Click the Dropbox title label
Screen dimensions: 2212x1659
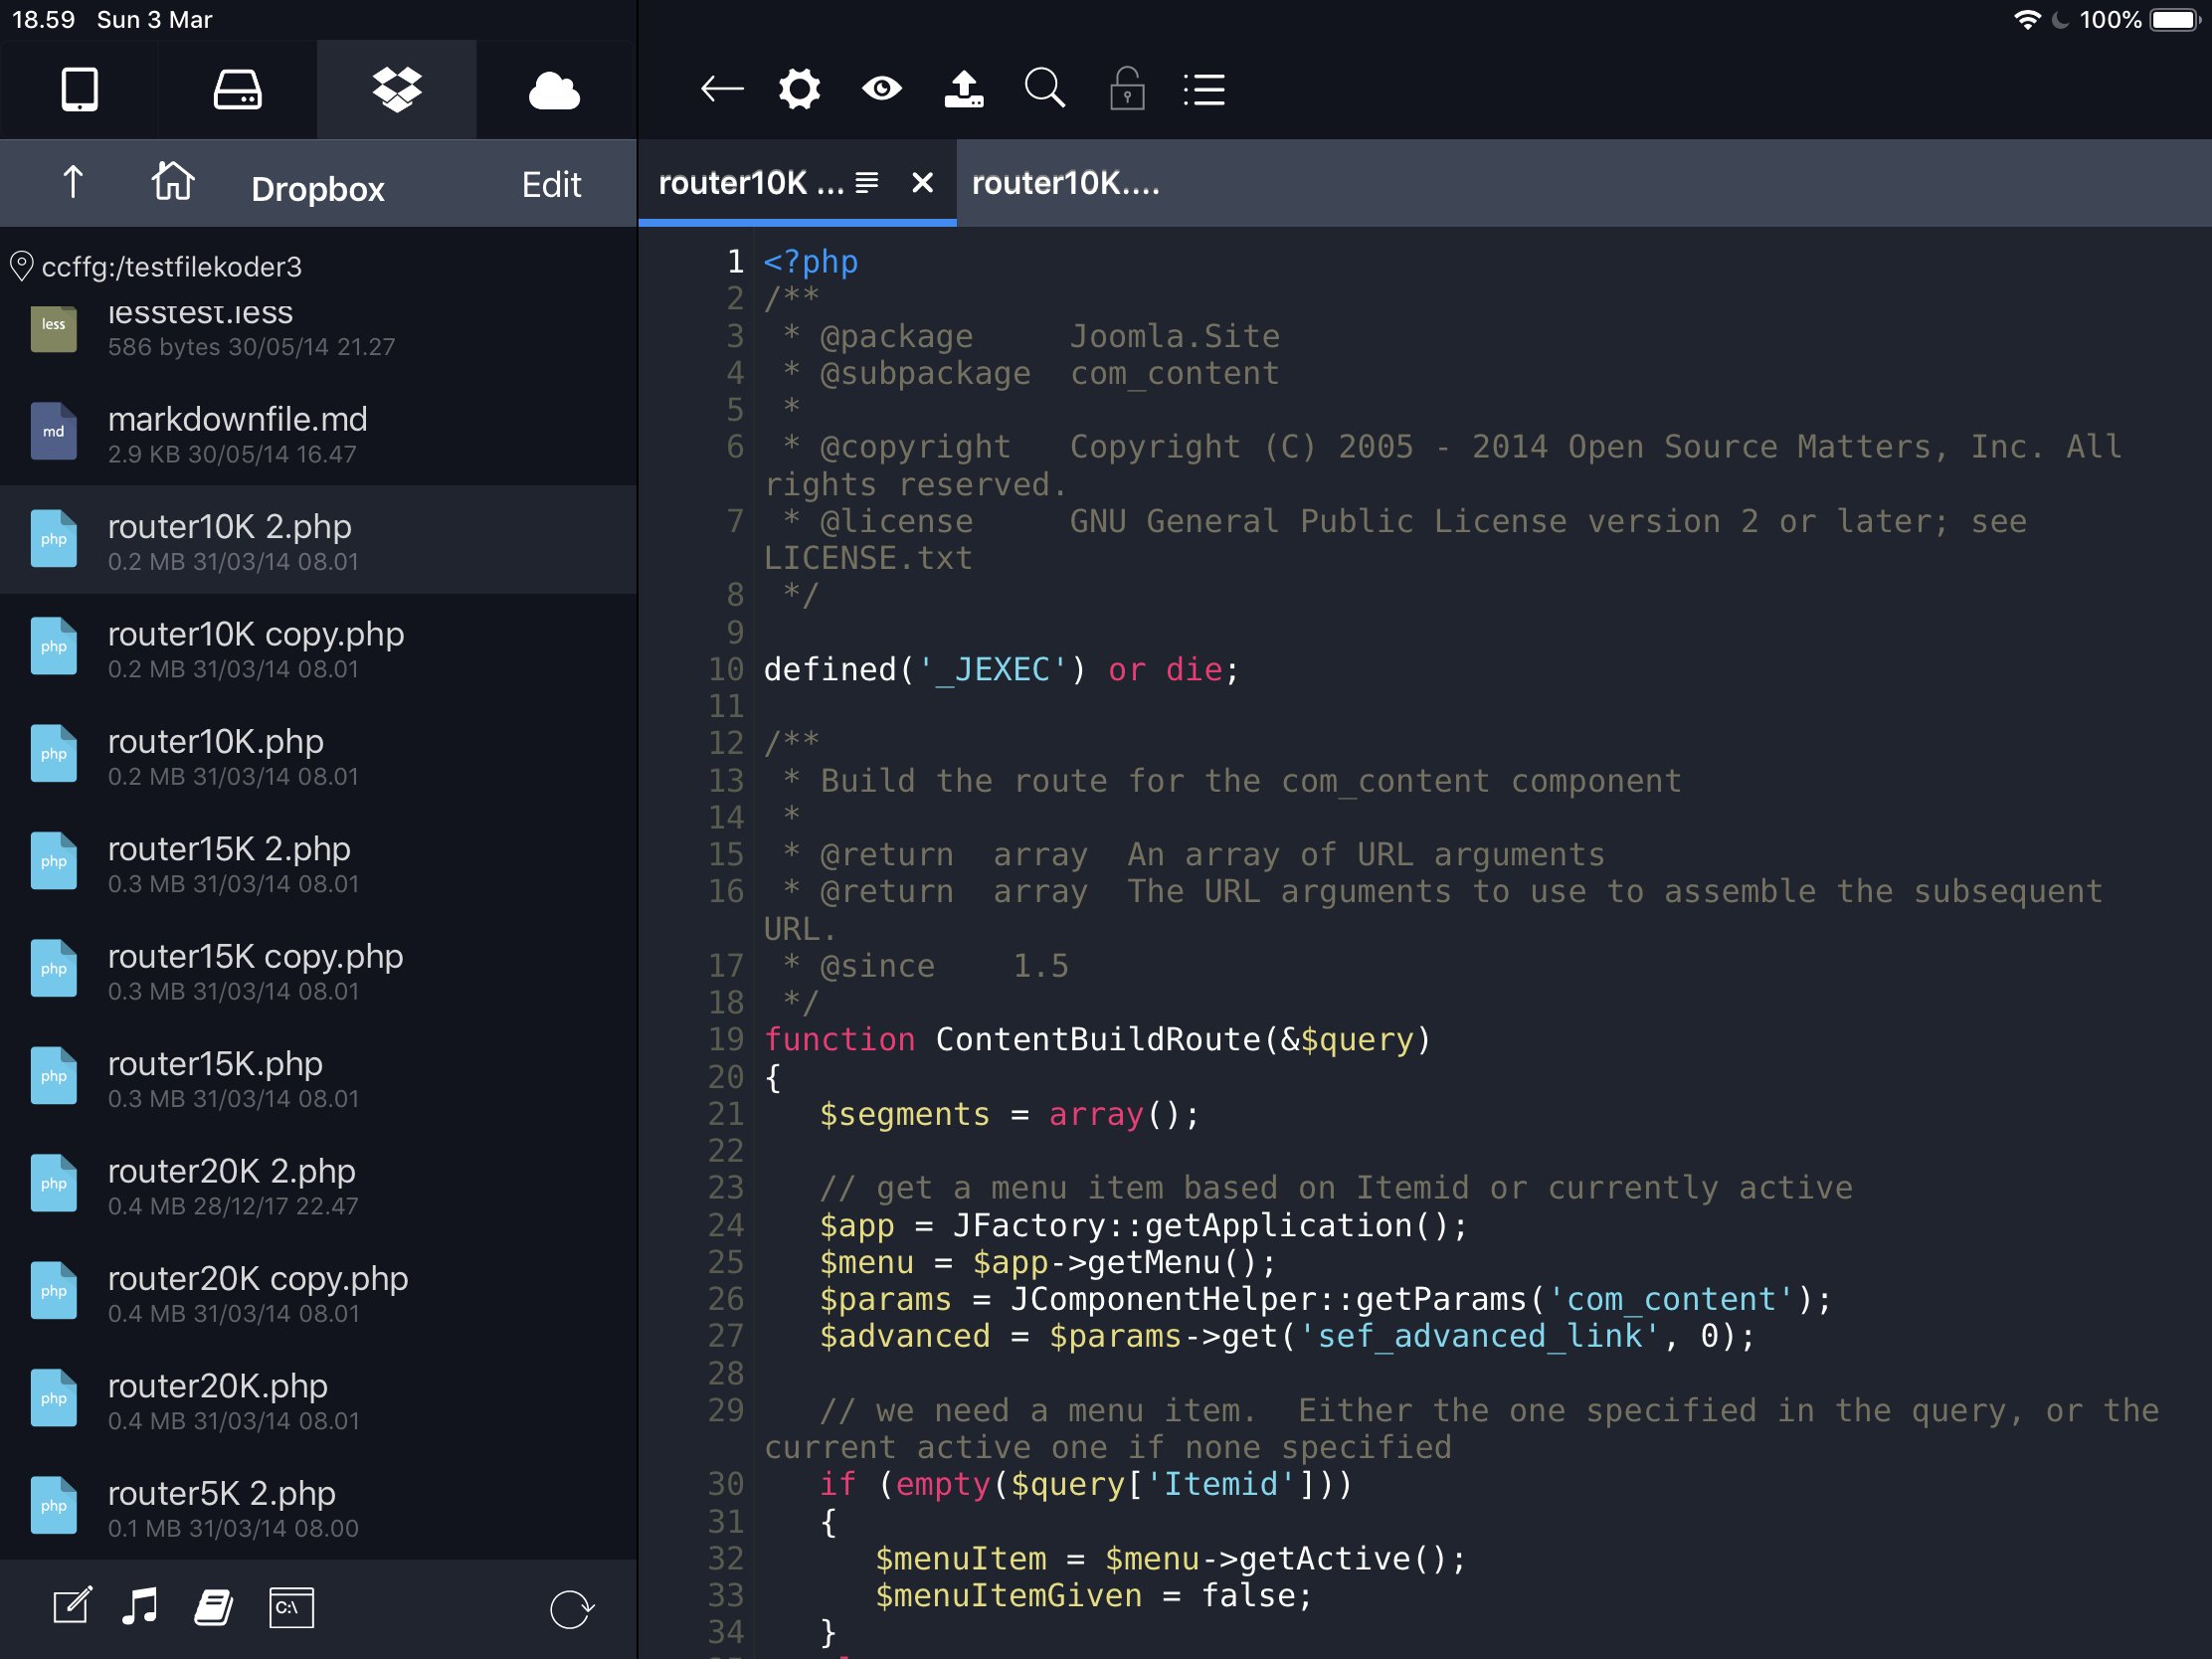(x=318, y=189)
